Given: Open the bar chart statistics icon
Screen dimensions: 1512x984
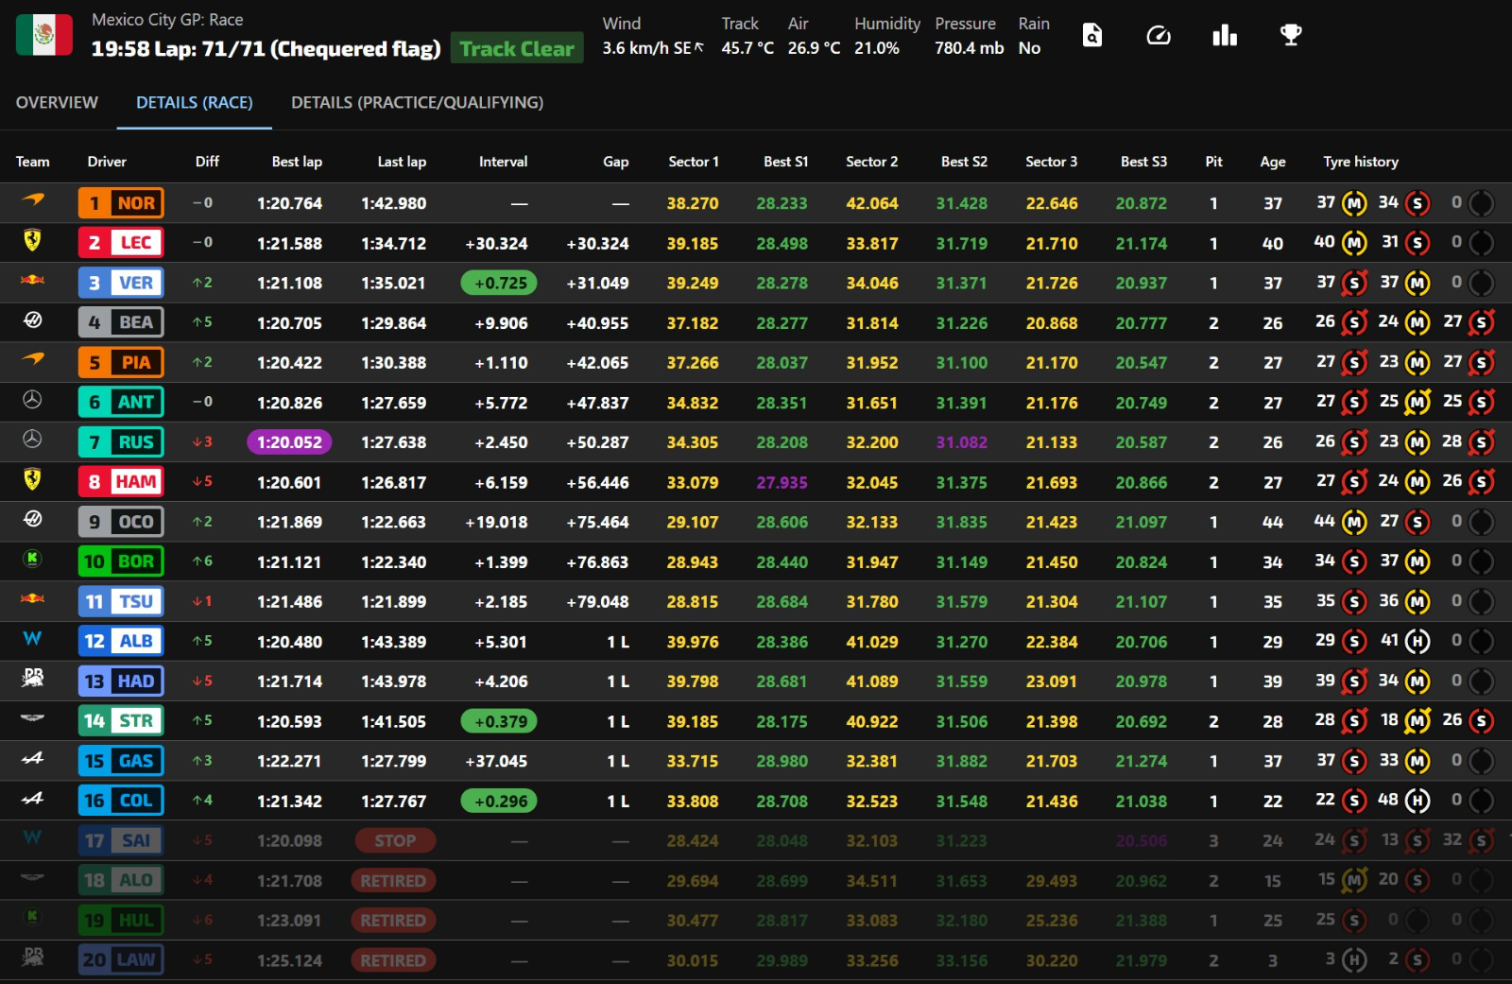Looking at the screenshot, I should 1225,36.
